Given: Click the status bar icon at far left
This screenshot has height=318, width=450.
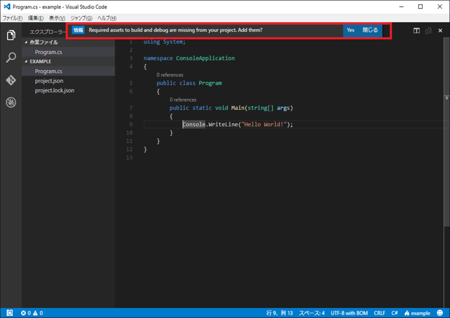Looking at the screenshot, I should pyautogui.click(x=10, y=313).
